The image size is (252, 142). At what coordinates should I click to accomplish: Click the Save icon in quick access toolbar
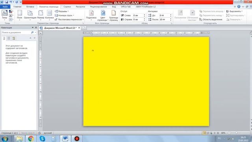[x=7, y=2]
